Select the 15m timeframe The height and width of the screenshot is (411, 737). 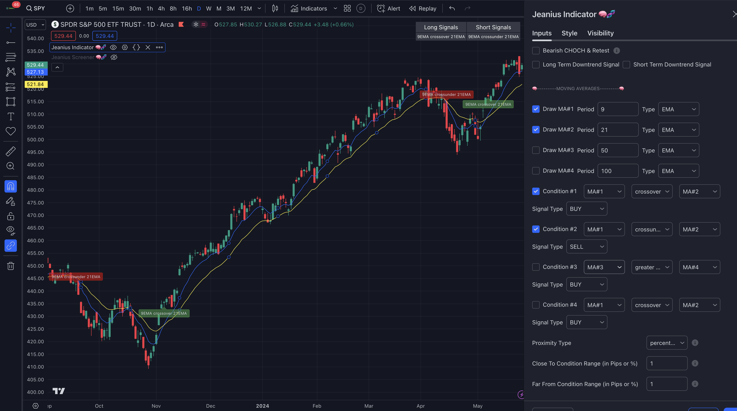pos(118,8)
